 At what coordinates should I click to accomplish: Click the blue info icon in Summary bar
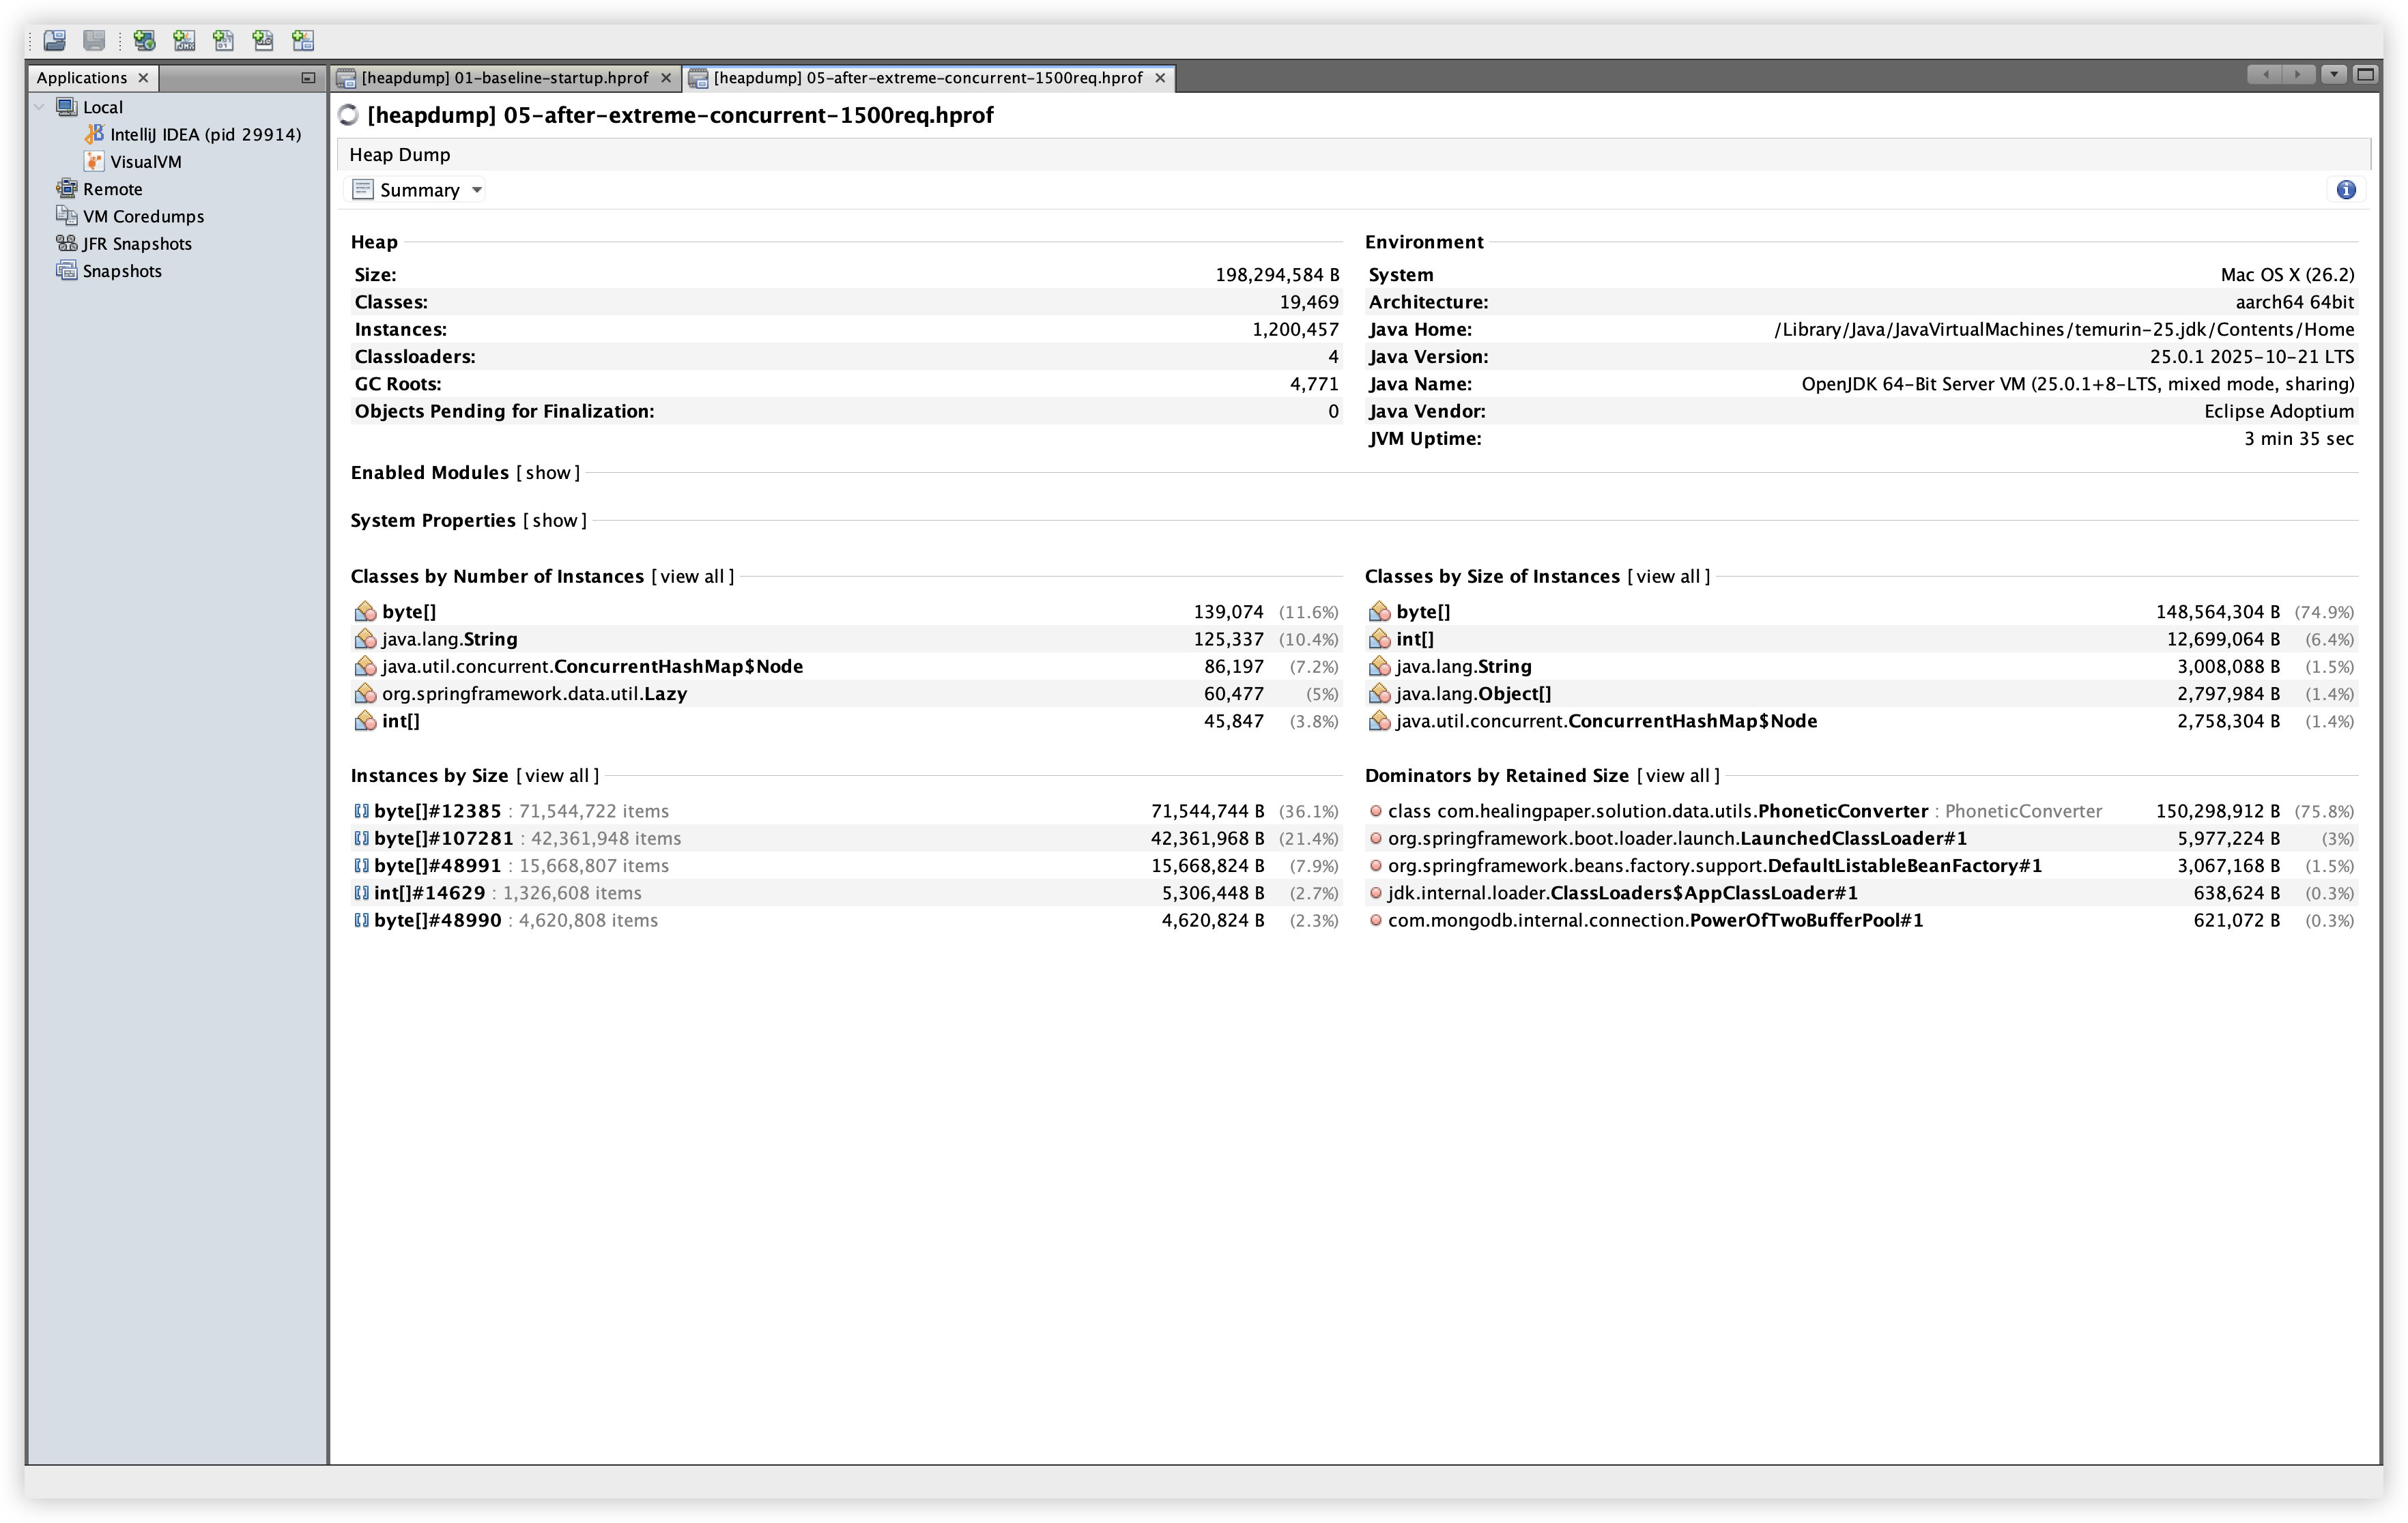[2346, 190]
